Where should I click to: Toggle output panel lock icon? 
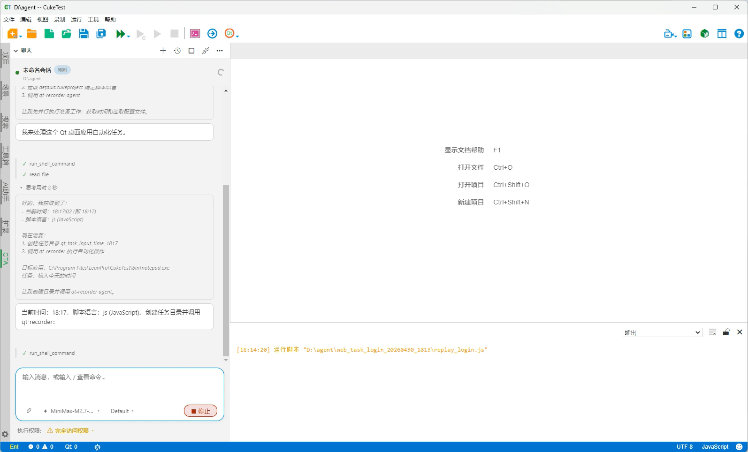(x=726, y=332)
